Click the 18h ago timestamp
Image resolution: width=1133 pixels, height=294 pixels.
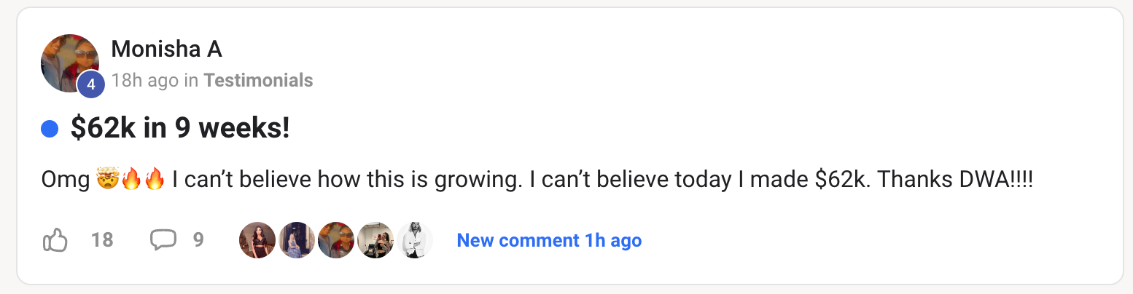coord(144,80)
